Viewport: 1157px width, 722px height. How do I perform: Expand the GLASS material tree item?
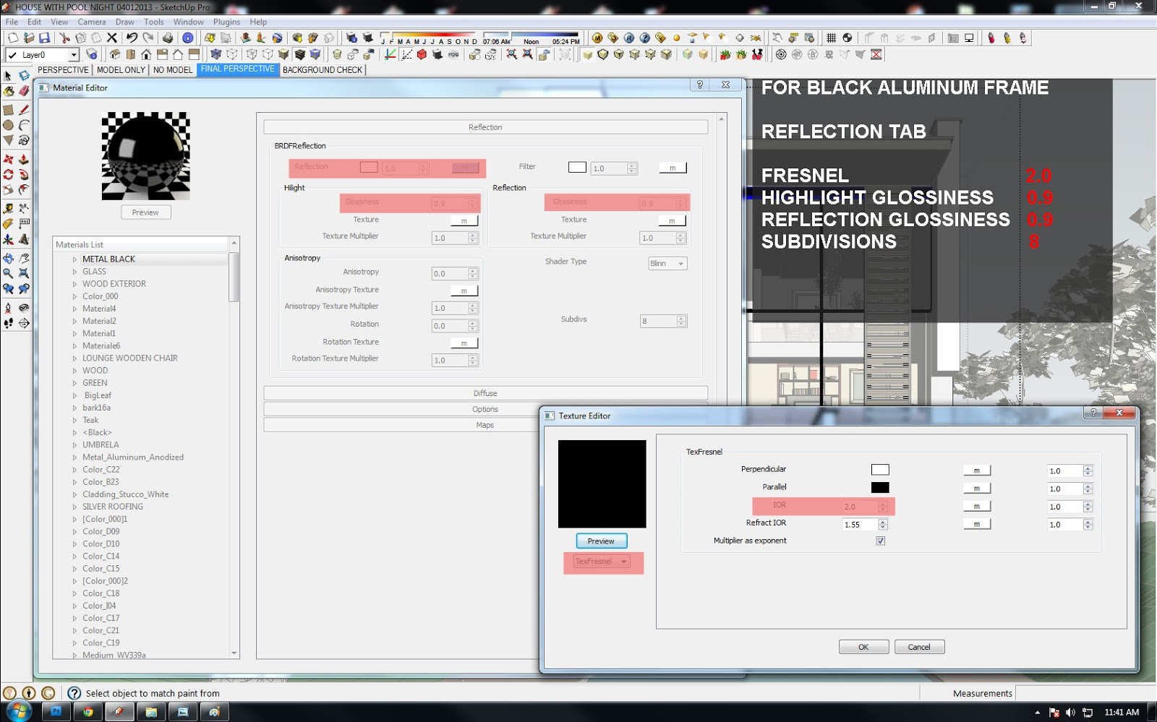click(x=74, y=272)
